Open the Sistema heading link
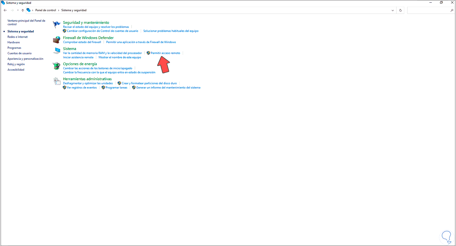The width and height of the screenshot is (456, 246). (x=70, y=49)
